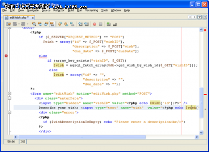Screen dimensions: 209x152
Task: Go to the next search occurrence
Action: click(46, 24)
